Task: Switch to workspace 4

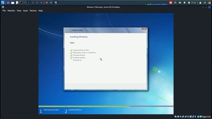Action: tap(41, 3)
